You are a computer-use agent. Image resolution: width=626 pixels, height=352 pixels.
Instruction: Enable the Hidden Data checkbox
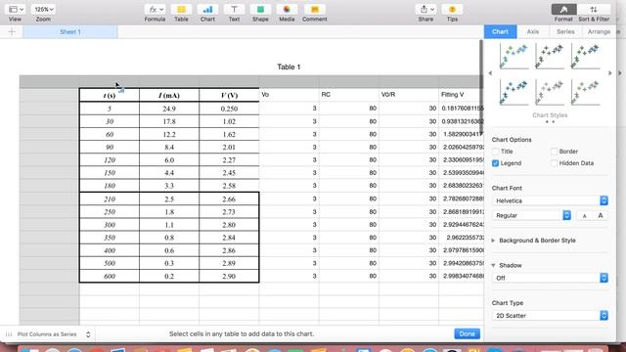[554, 163]
